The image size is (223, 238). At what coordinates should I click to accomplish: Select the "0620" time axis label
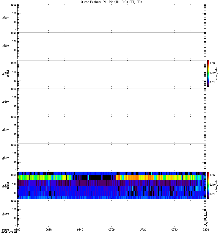[x=48, y=229]
